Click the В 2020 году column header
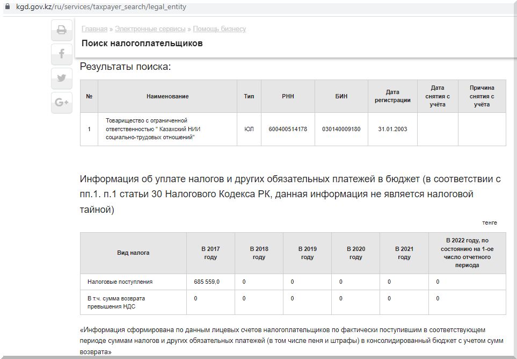 point(356,253)
